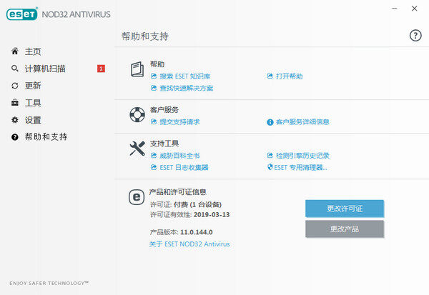Click the shield icon before ESET 专用清理器

point(270,166)
